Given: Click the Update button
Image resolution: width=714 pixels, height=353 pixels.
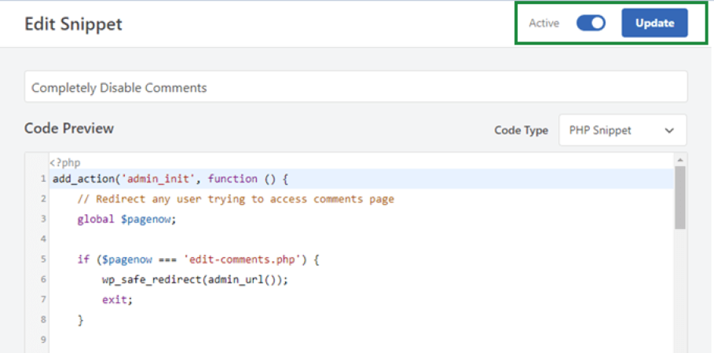Looking at the screenshot, I should [x=654, y=24].
